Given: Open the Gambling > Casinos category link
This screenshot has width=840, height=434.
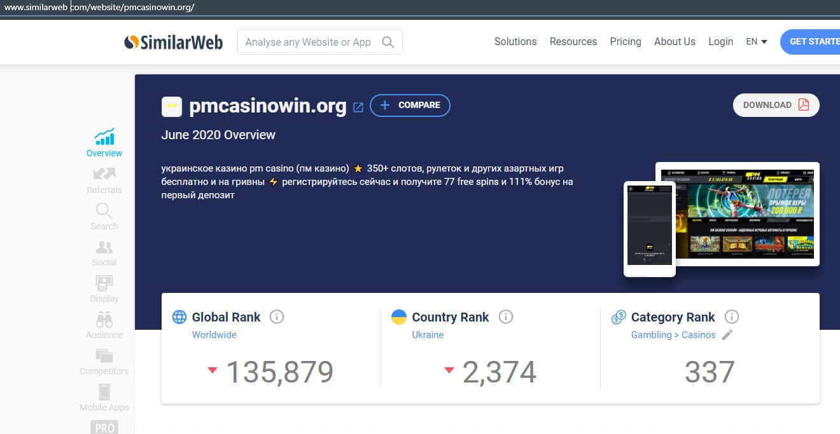Looking at the screenshot, I should pos(673,335).
